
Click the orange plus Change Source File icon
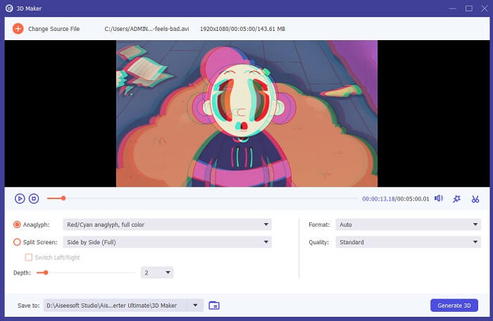tap(18, 29)
